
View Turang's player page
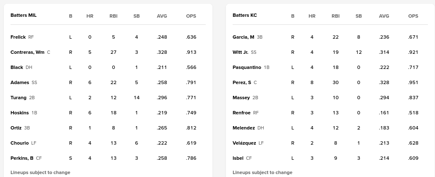19,98
